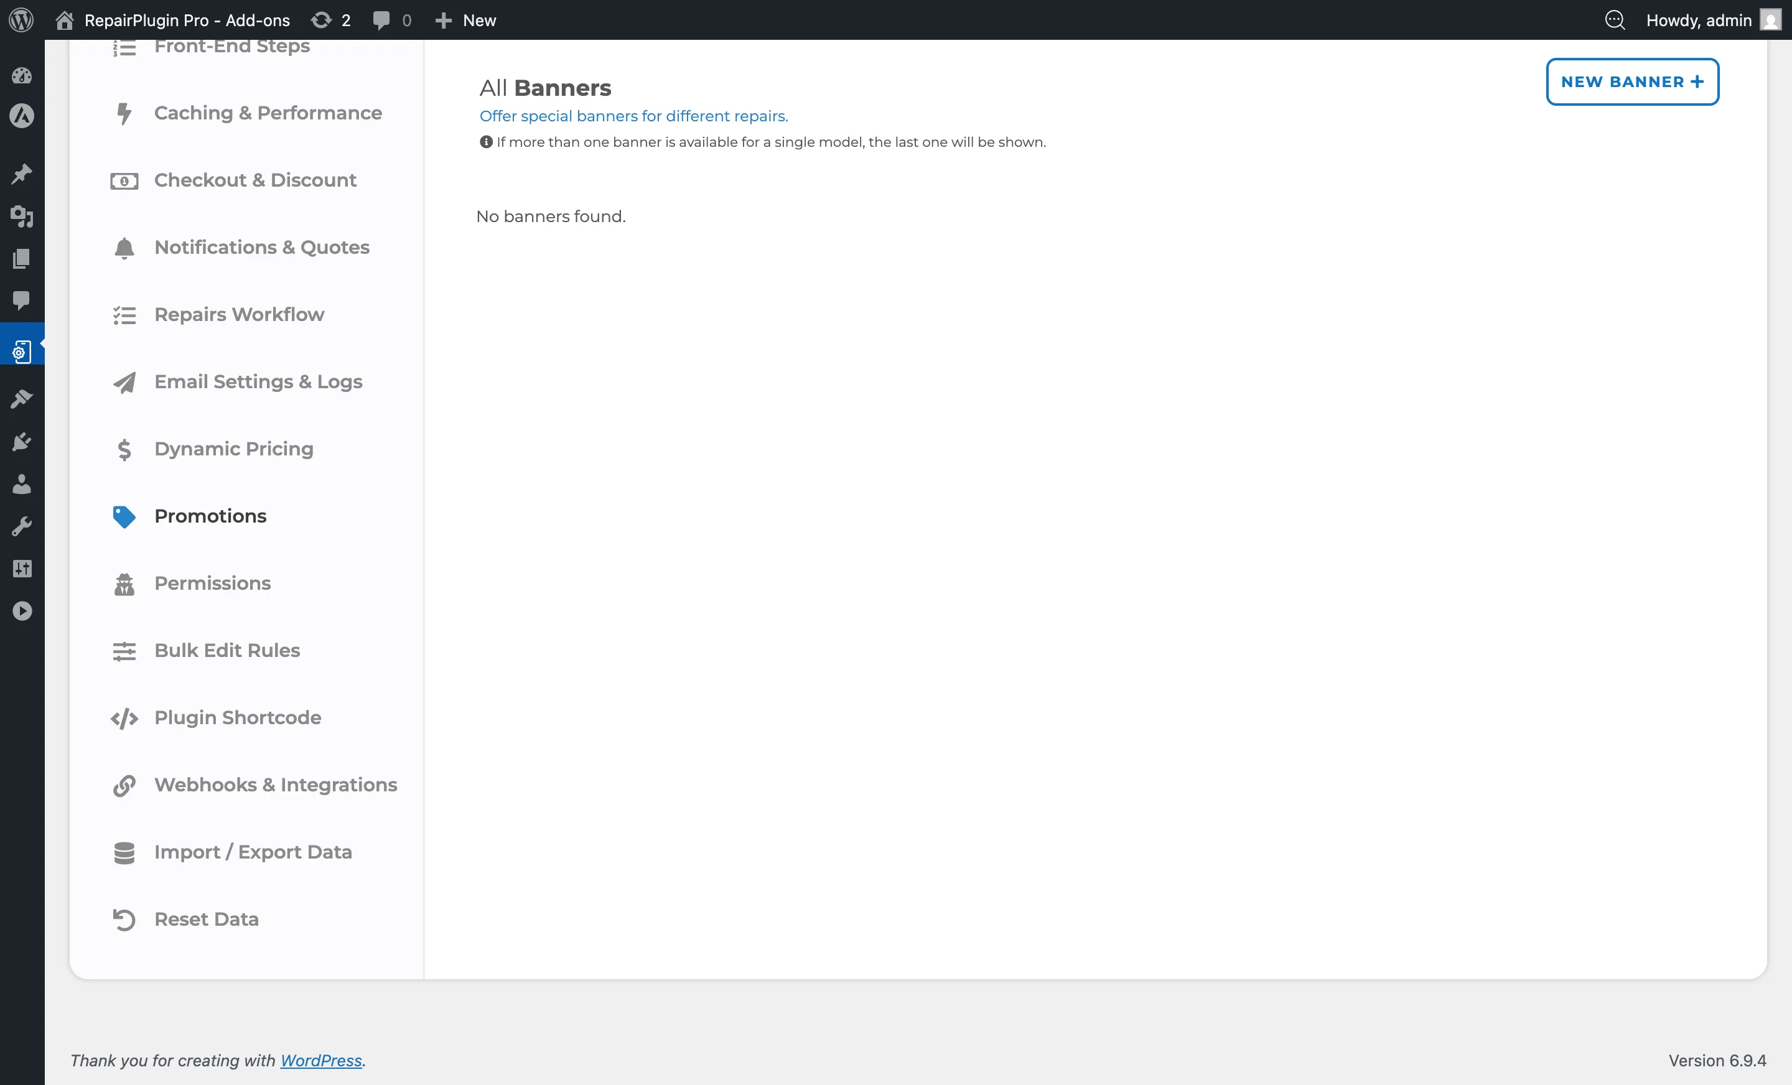This screenshot has width=1792, height=1085.
Task: Open the Appearance brush icon in sidebar
Action: 22,399
